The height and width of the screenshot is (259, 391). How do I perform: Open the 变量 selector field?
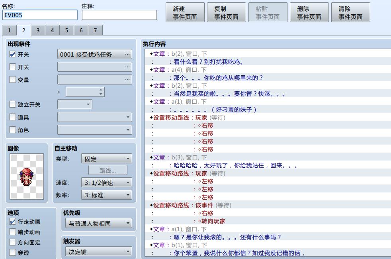coord(95,79)
